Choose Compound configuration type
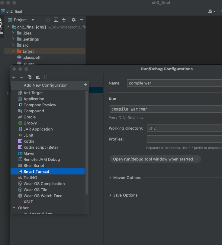The height and width of the screenshot is (245, 222). click(x=47, y=111)
